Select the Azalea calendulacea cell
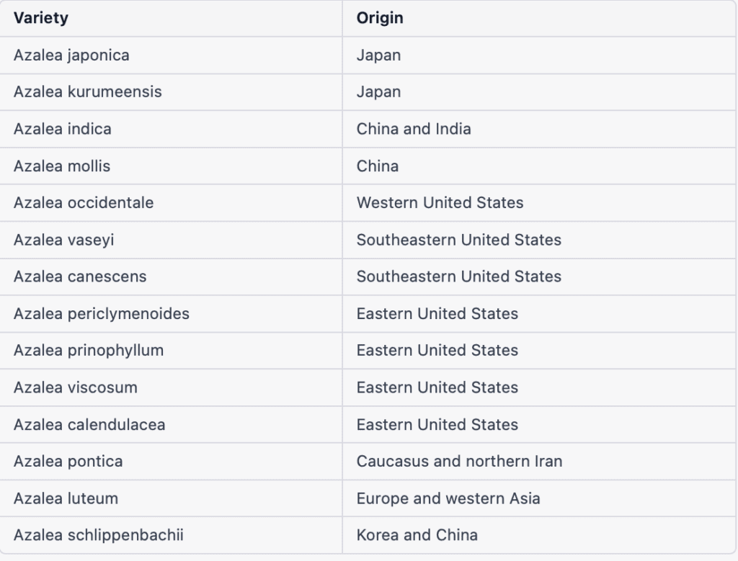Image resolution: width=738 pixels, height=561 pixels. 89,425
